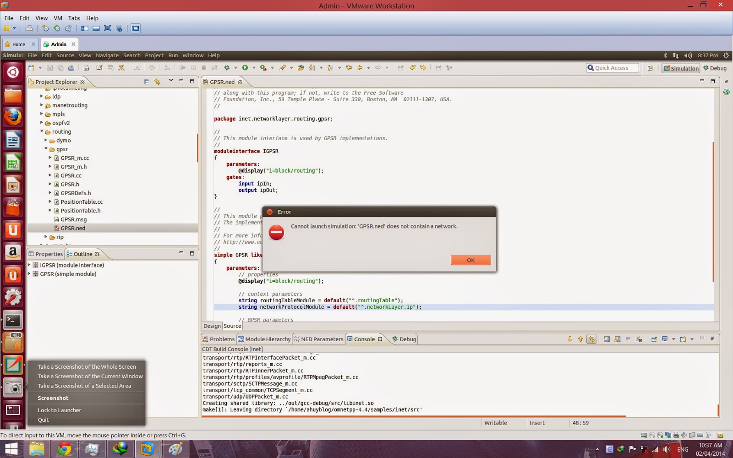Open Terminal from the Ubuntu launcher
The image size is (733, 458).
[x=13, y=320]
